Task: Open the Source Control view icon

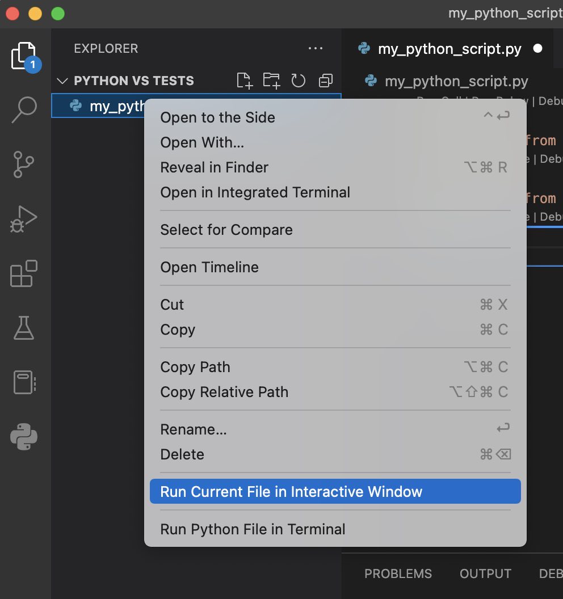Action: click(24, 164)
